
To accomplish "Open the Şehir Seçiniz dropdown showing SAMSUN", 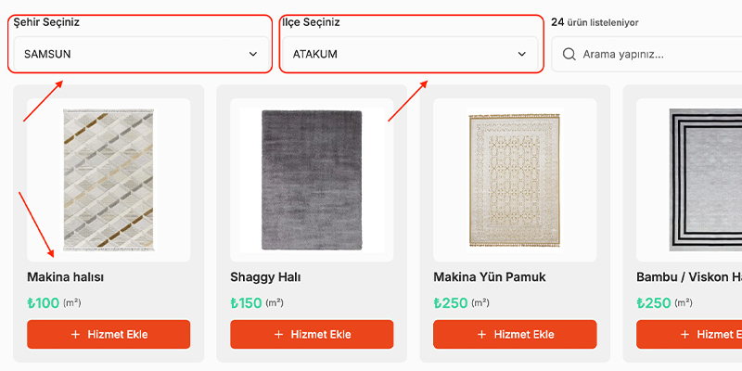I will [142, 54].
